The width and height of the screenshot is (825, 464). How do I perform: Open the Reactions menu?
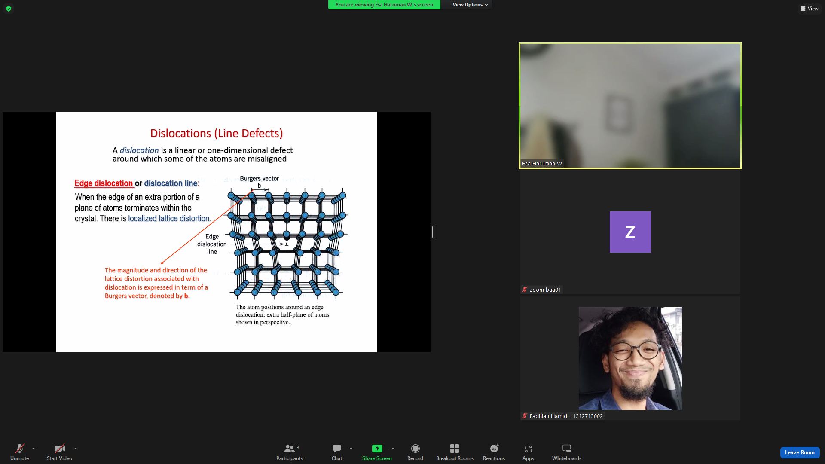click(x=494, y=452)
